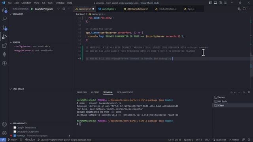Toggle Uncaught Exceptions breakpoint checkbox
Viewport: 253px width, 142px height.
tap(15, 131)
